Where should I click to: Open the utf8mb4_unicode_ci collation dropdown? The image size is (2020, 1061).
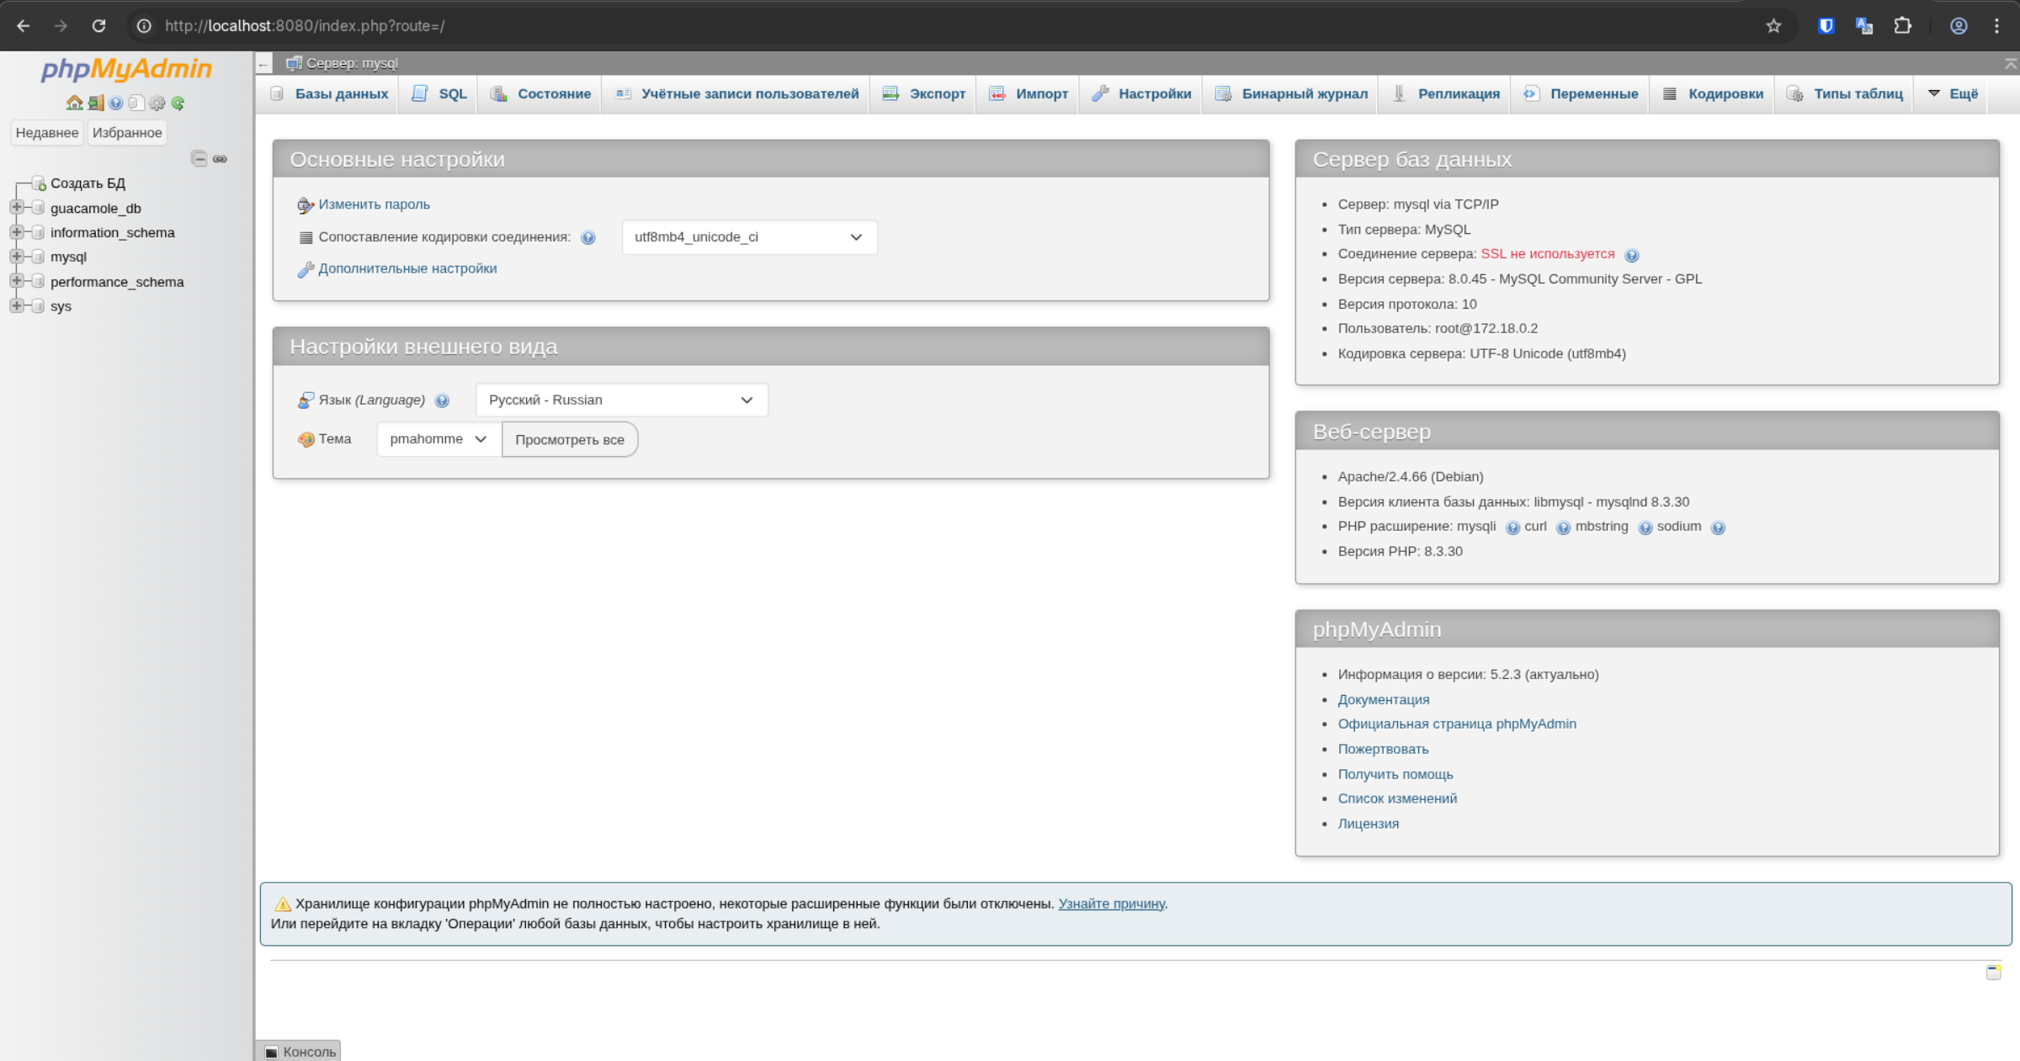click(748, 236)
